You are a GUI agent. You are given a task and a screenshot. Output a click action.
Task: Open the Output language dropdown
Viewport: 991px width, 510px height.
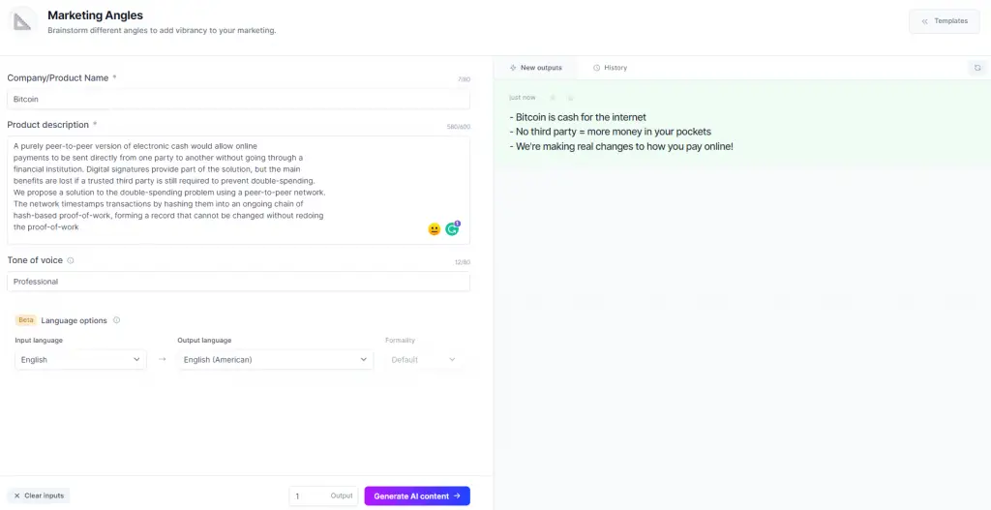point(275,360)
